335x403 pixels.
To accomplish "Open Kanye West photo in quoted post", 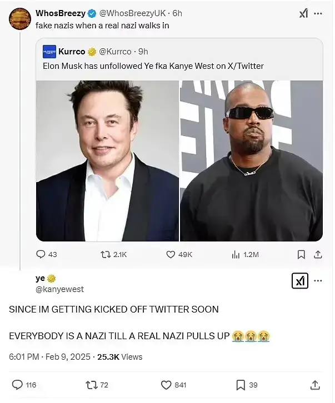I will [251, 161].
